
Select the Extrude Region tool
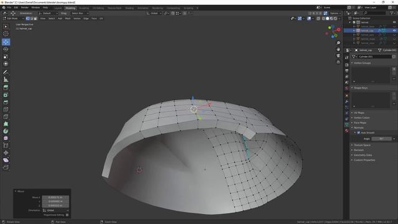pyautogui.click(x=6, y=88)
